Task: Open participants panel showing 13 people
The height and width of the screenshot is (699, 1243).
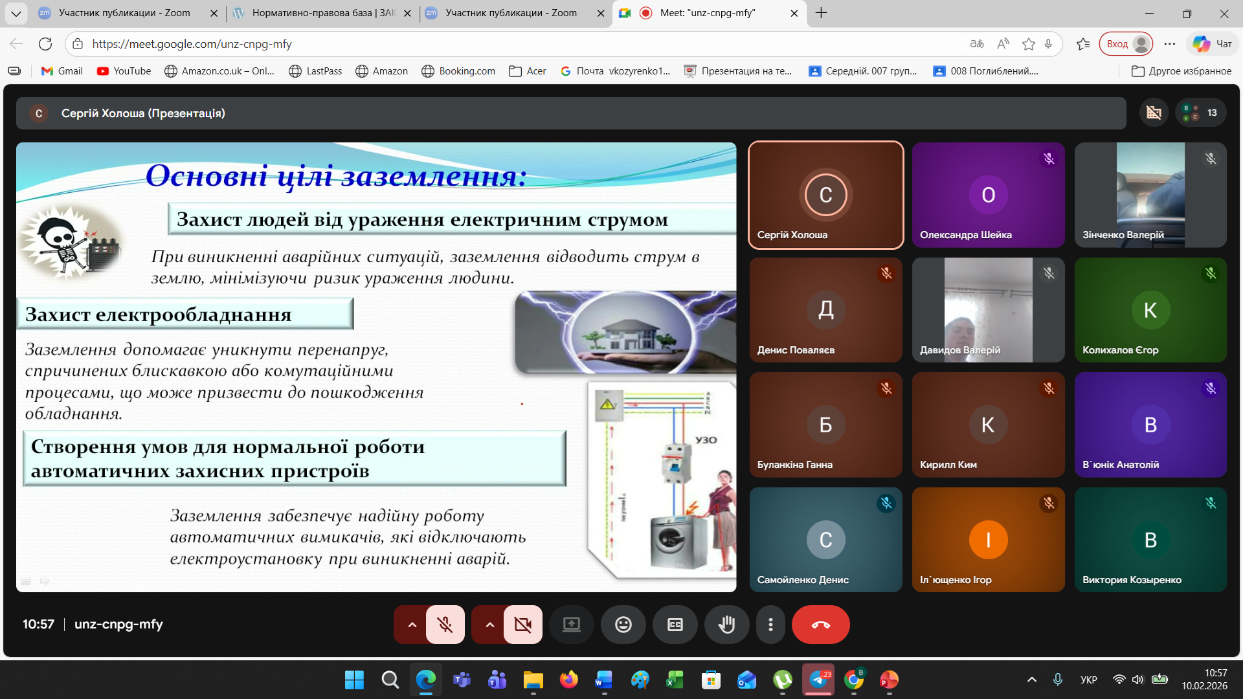Action: (1201, 113)
